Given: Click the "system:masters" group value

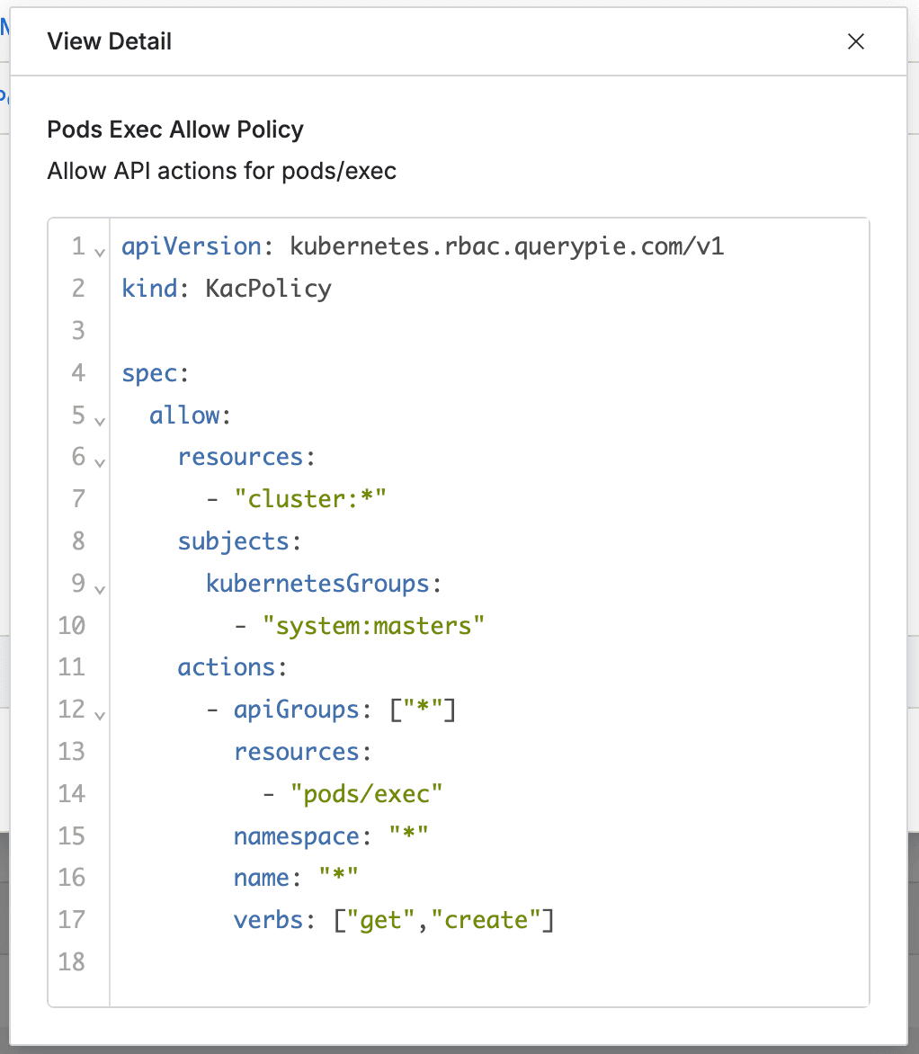Looking at the screenshot, I should coord(373,625).
